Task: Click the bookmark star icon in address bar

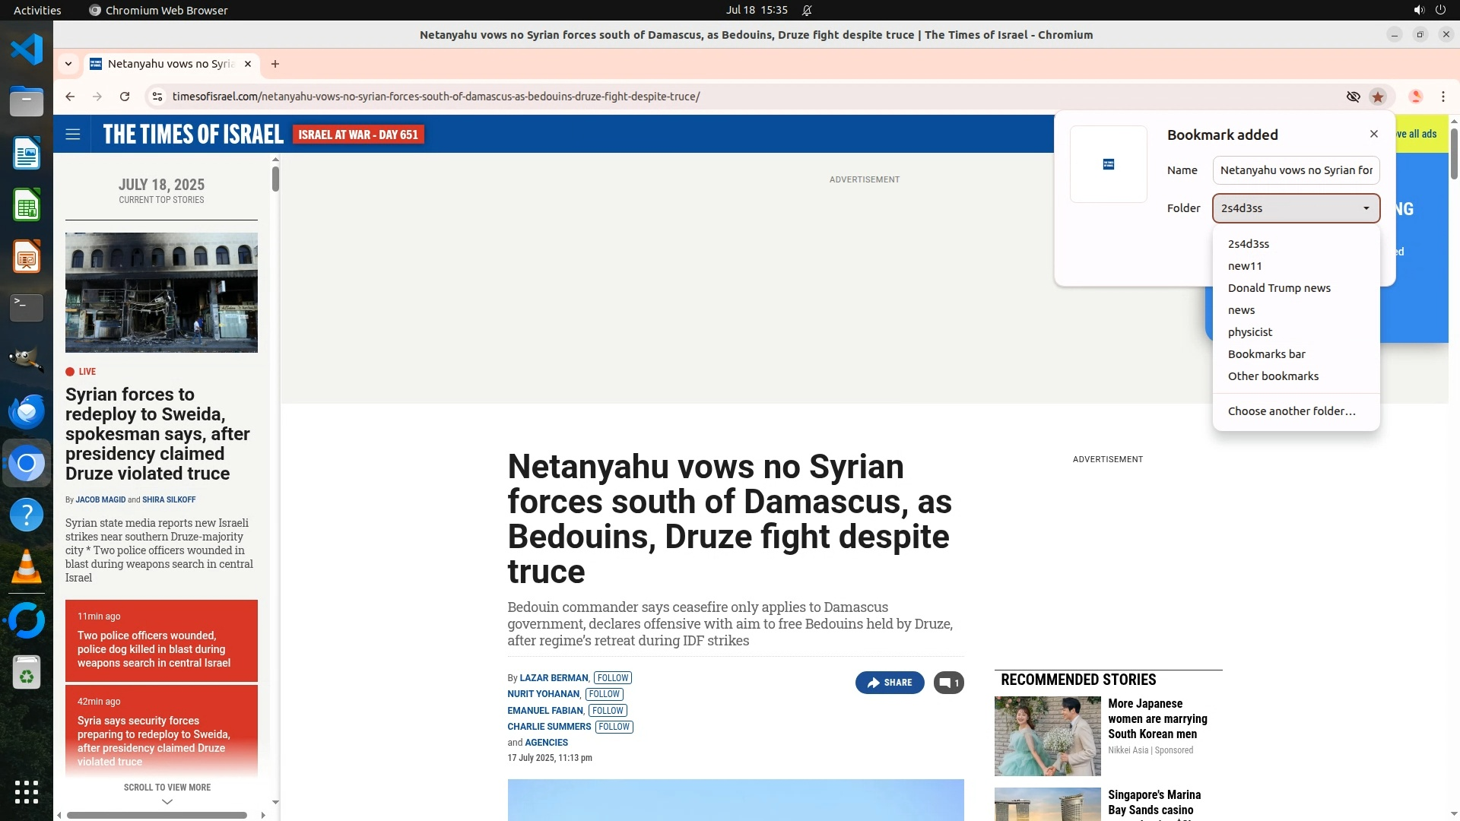Action: (1378, 97)
